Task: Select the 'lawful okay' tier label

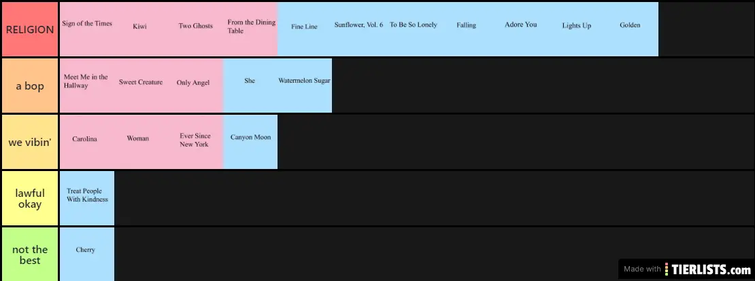Action: tap(30, 198)
